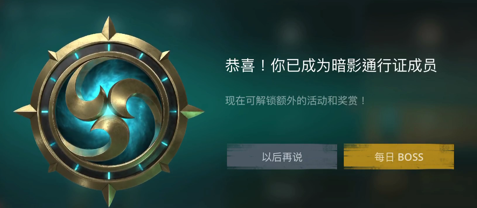Click the bottom glowing cyan tick mark

coord(109,175)
